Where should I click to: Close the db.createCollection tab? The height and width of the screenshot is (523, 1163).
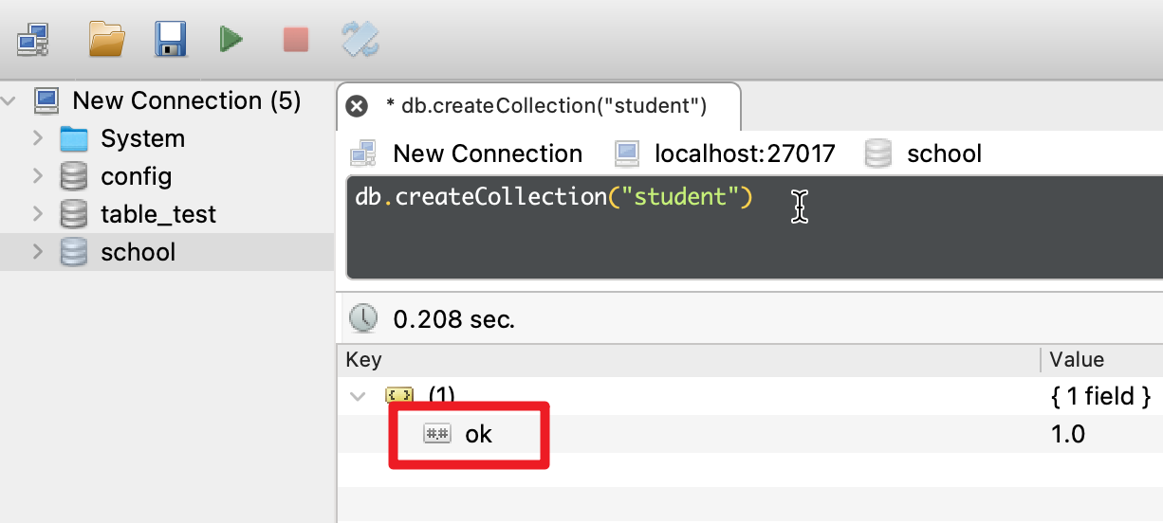(357, 106)
